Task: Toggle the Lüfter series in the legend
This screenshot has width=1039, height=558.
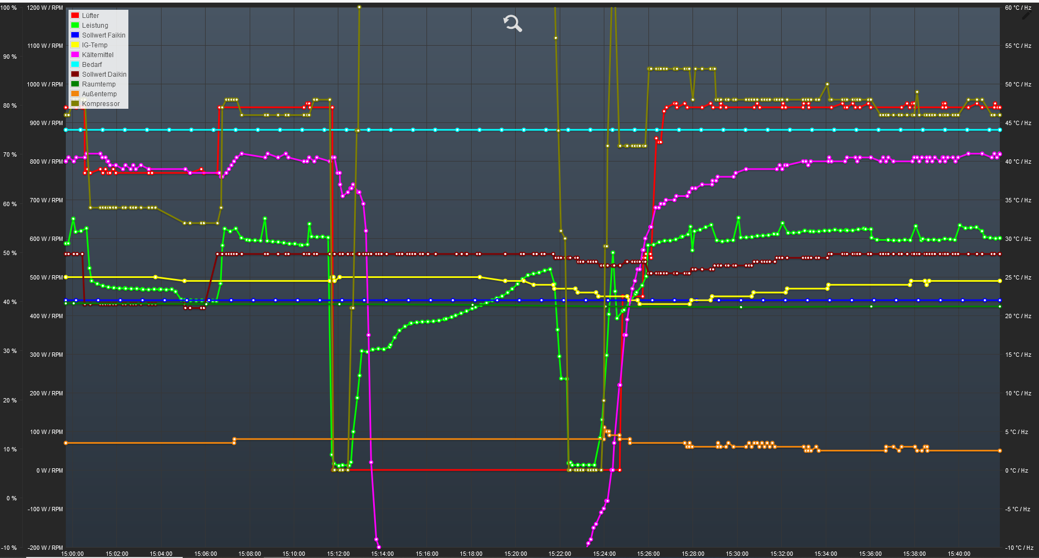Action: click(x=90, y=16)
